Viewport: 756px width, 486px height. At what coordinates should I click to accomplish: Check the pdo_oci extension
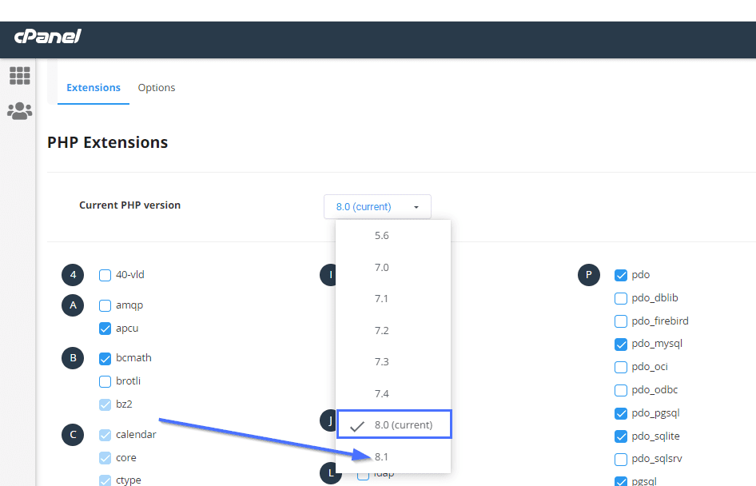[621, 368]
